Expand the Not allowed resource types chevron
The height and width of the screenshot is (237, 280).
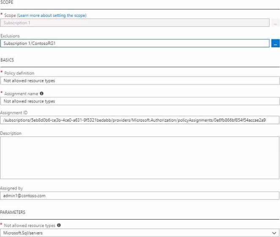pos(274,233)
